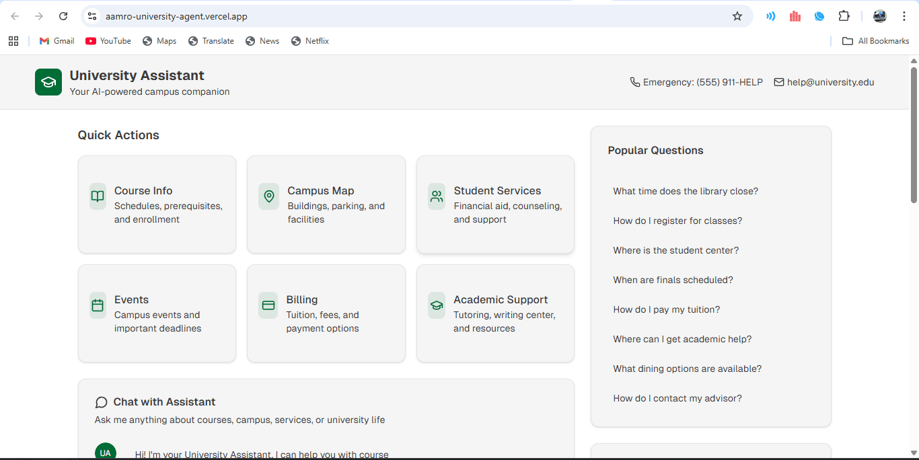The image size is (919, 460).
Task: Click the Billing credit card icon
Action: (x=268, y=305)
